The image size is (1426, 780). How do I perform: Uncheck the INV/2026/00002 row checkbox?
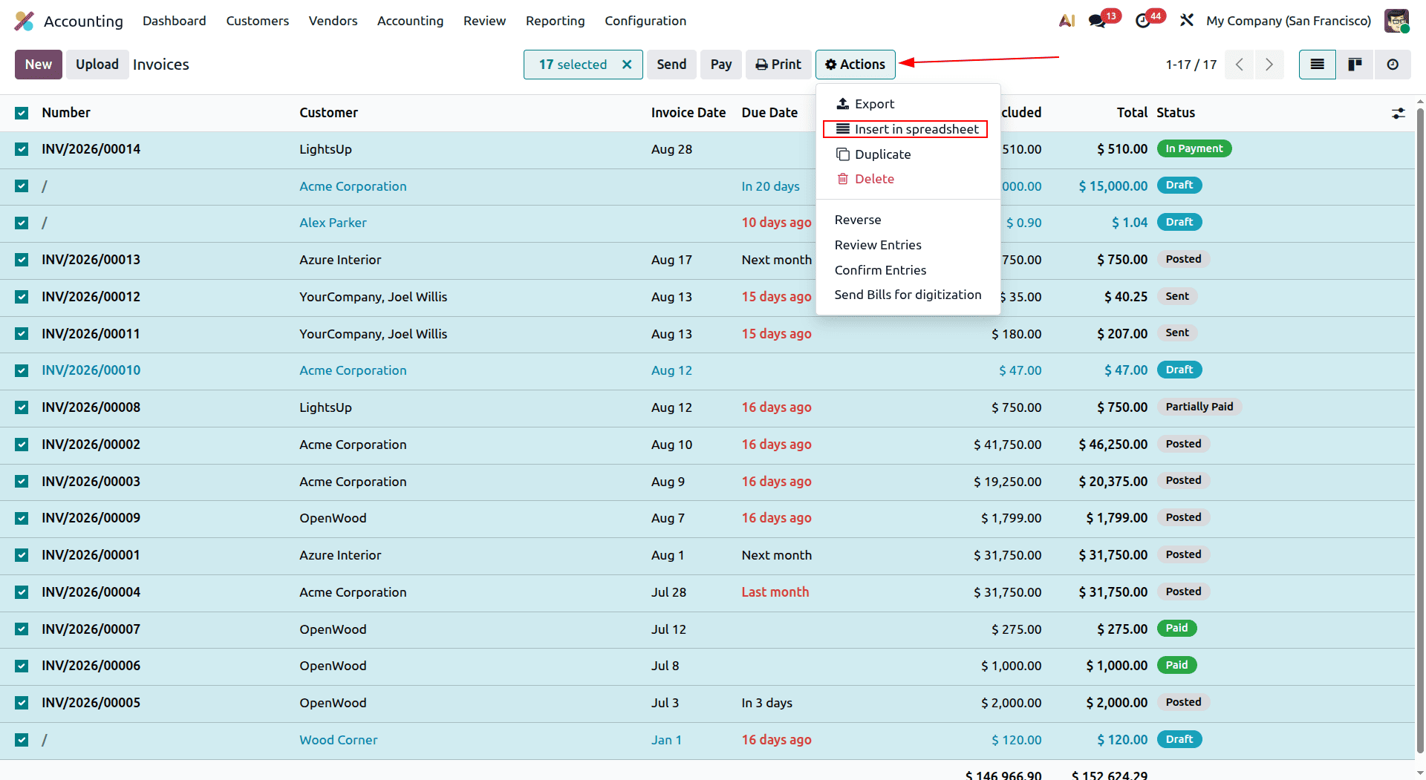tap(22, 445)
